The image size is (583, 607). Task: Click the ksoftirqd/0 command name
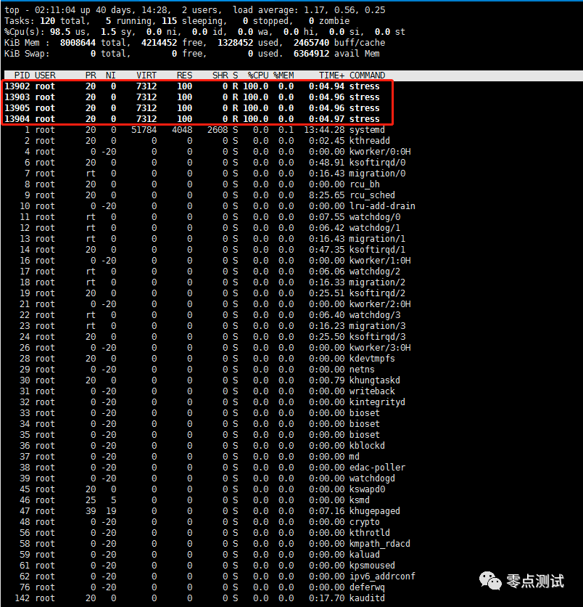[x=377, y=162]
